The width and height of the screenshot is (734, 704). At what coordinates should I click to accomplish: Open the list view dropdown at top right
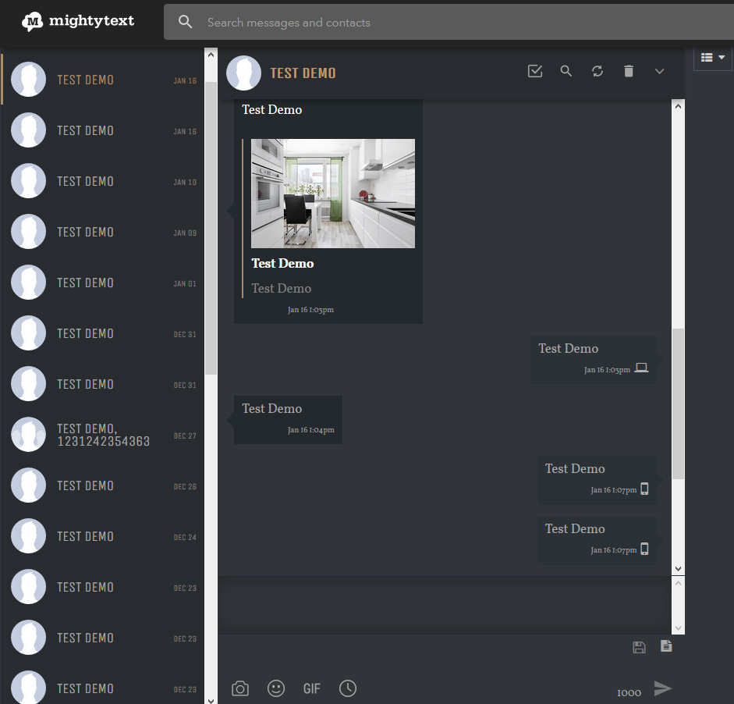[712, 58]
